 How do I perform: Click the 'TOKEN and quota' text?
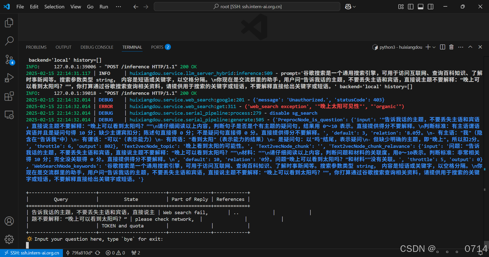coord(123,226)
